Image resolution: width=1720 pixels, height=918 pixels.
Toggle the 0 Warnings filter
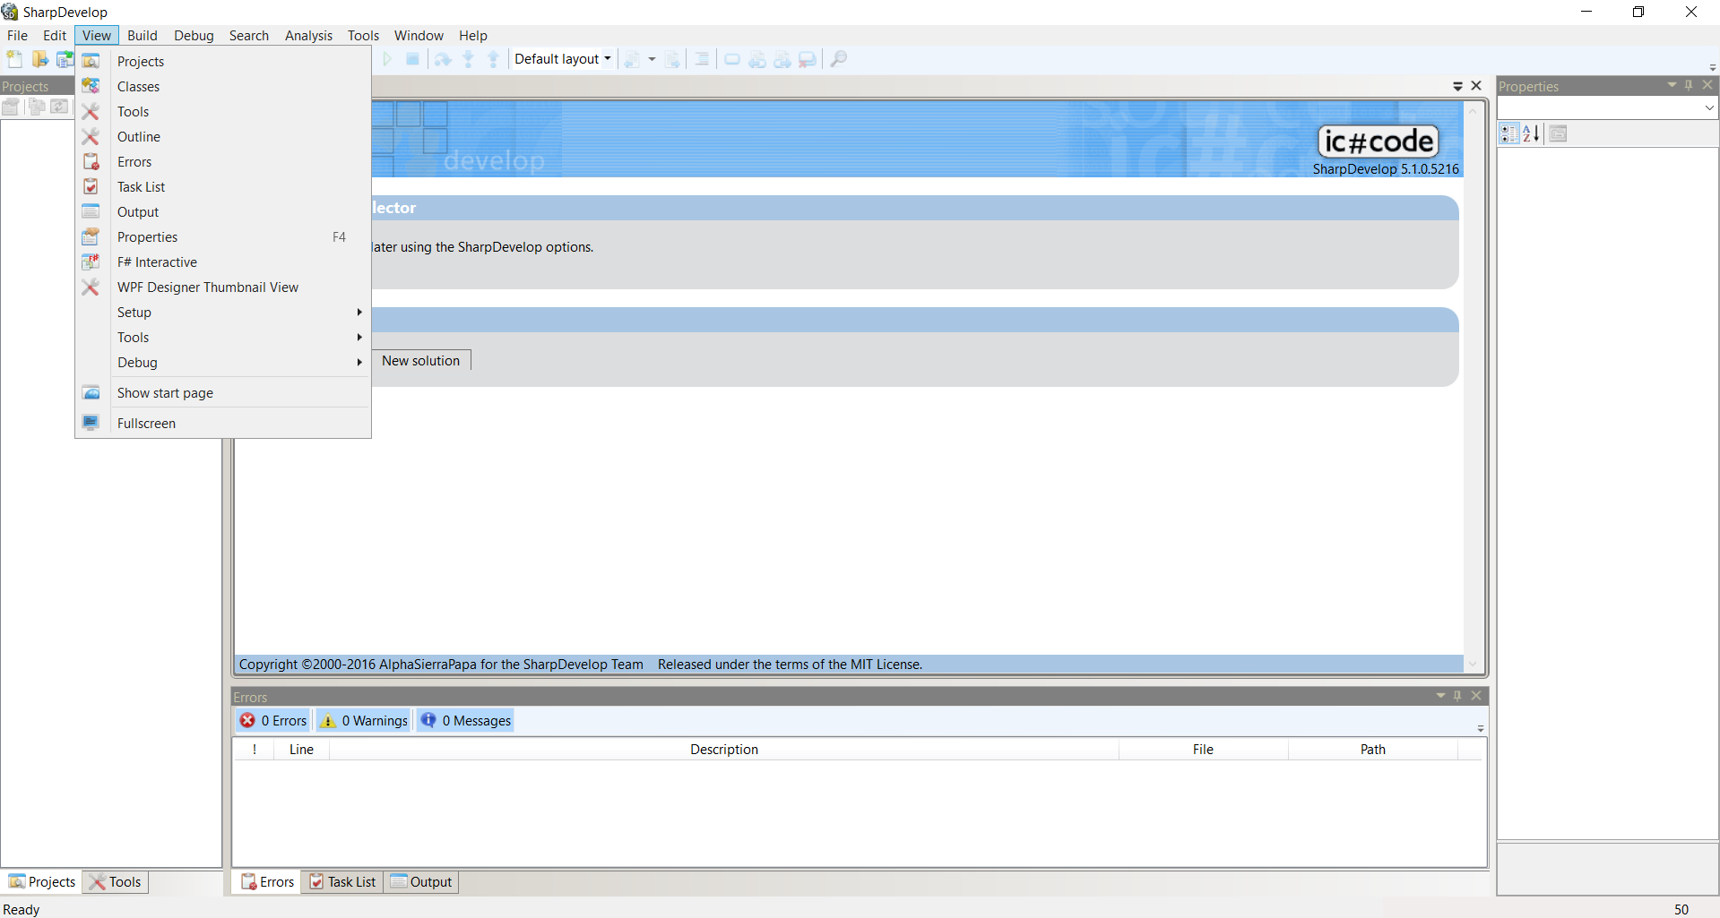click(362, 720)
